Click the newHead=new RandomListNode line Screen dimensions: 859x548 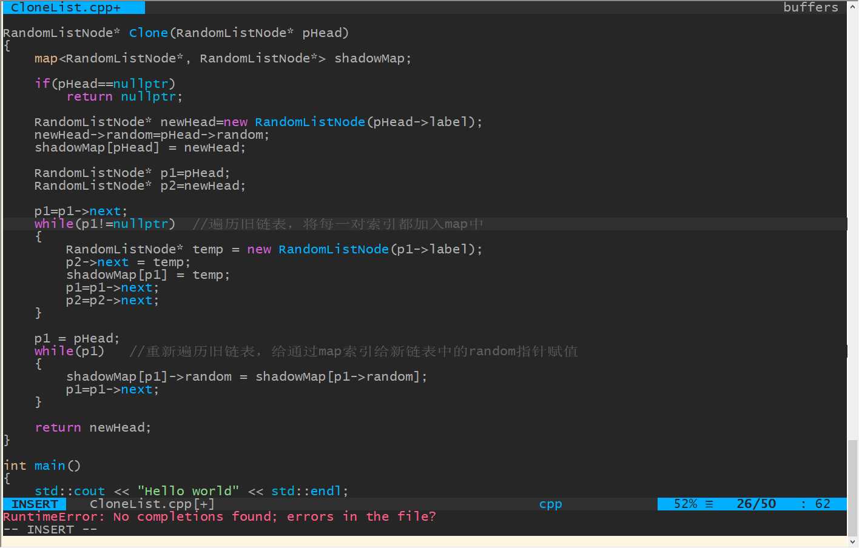point(258,122)
